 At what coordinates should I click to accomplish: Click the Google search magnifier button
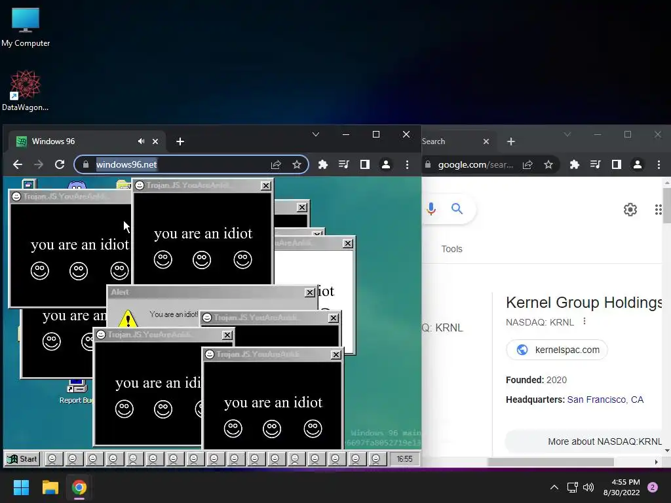click(x=457, y=209)
